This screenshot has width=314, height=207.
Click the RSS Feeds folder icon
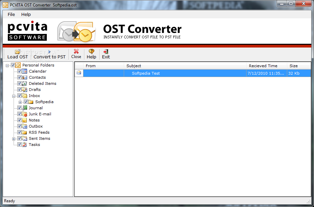[x=24, y=132]
